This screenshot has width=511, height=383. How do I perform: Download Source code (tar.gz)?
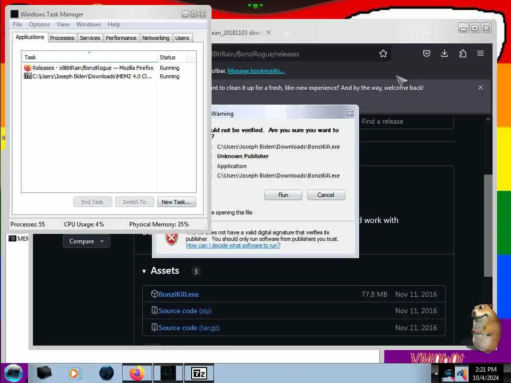click(189, 328)
